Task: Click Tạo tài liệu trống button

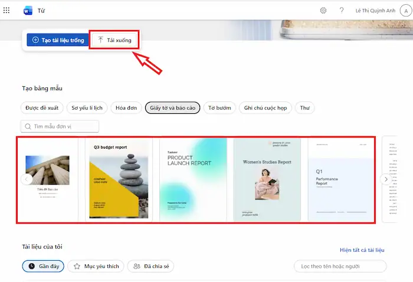Action: pyautogui.click(x=58, y=40)
